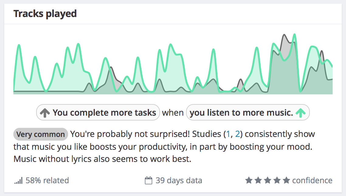Click the signal bars icon beside 58% related
346x196 pixels.
(x=18, y=180)
